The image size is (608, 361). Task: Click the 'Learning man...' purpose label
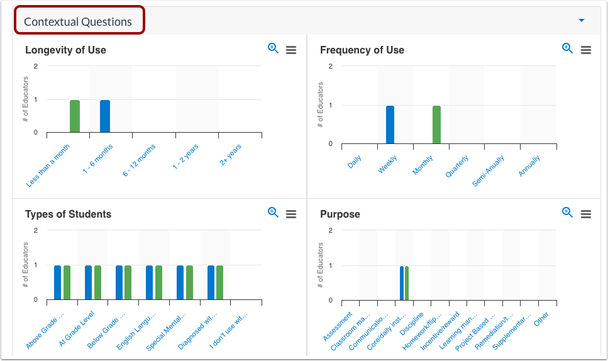coord(458,331)
